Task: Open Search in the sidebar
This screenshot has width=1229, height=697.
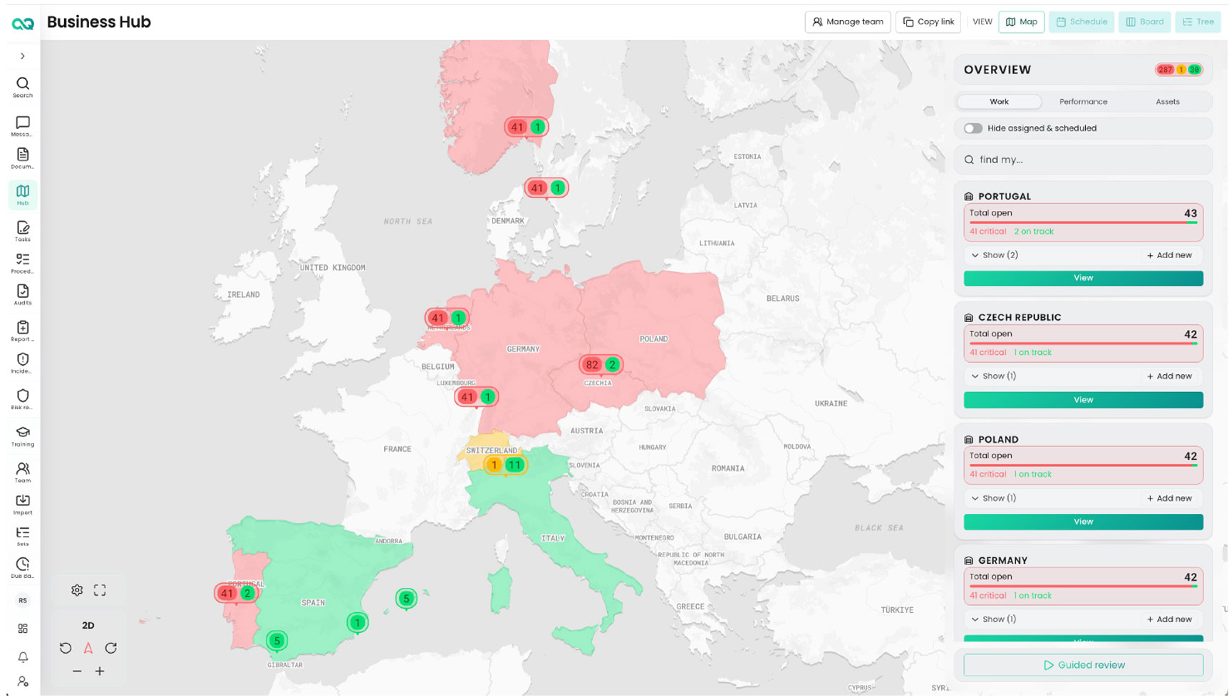Action: 23,87
